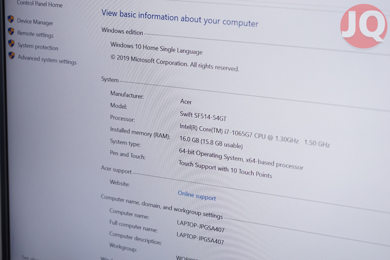Click the 'Full computer name:' label
Viewport: 390px width, 260px height.
(133, 226)
